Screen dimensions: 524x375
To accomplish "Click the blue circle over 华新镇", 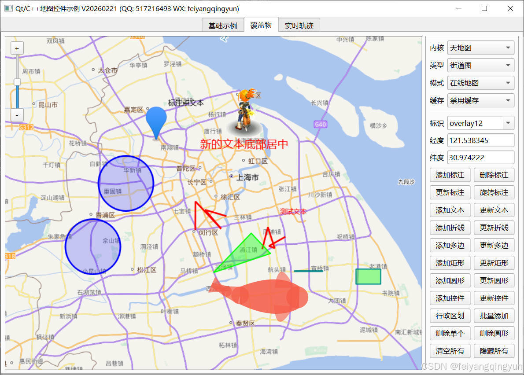I will tap(126, 184).
